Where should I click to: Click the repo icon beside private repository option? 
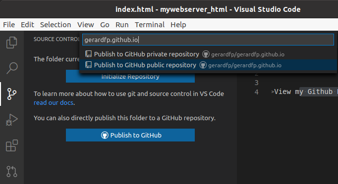88,54
